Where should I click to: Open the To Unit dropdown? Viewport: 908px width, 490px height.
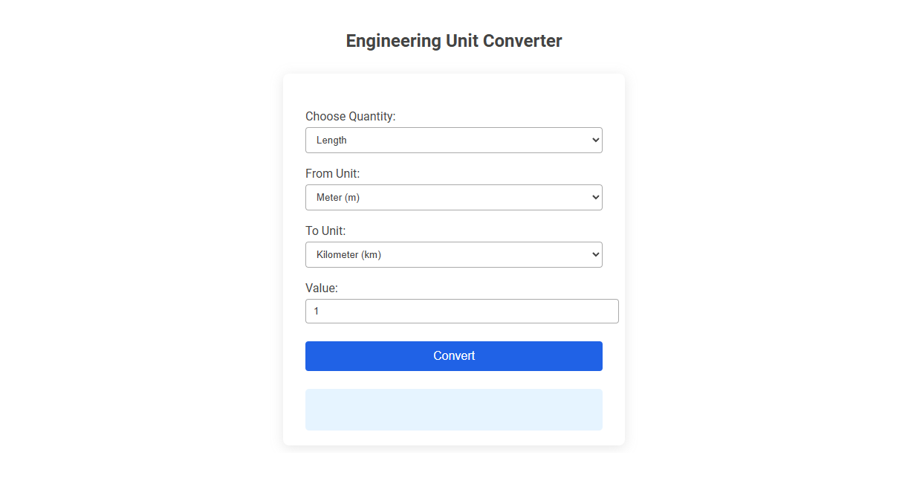[453, 254]
